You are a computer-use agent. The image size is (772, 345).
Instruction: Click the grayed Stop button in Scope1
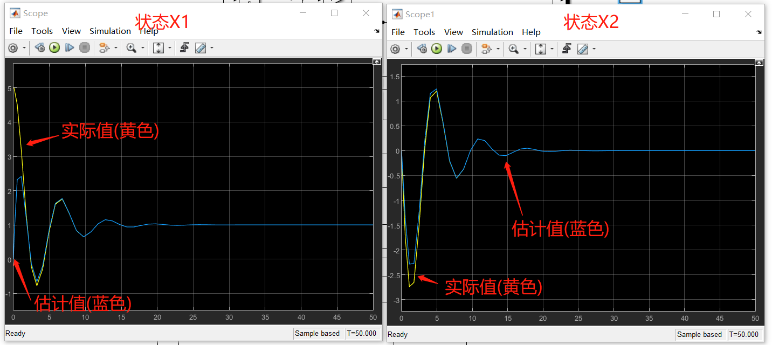pyautogui.click(x=467, y=49)
